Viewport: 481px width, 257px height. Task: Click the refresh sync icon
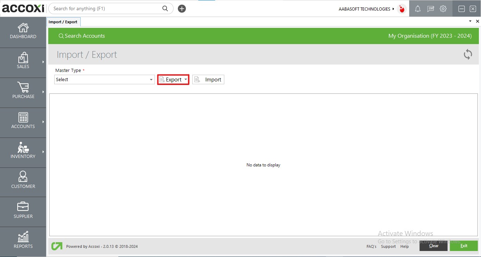pyautogui.click(x=468, y=54)
